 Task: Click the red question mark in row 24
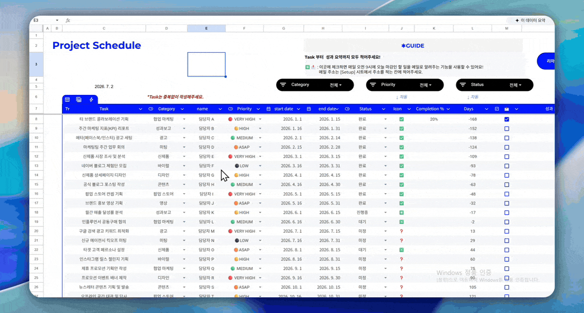[x=402, y=268]
